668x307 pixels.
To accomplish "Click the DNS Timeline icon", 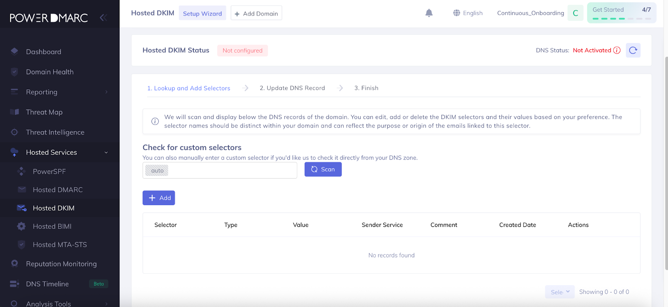I will click(x=15, y=284).
